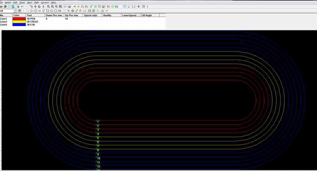
Task: Open the Draw menu
Action: coord(22,2)
